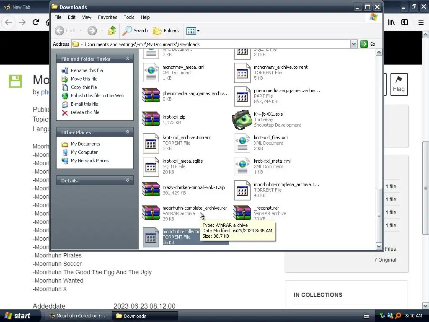Open the browser Library icon
The height and width of the screenshot is (322, 429).
coord(392,22)
